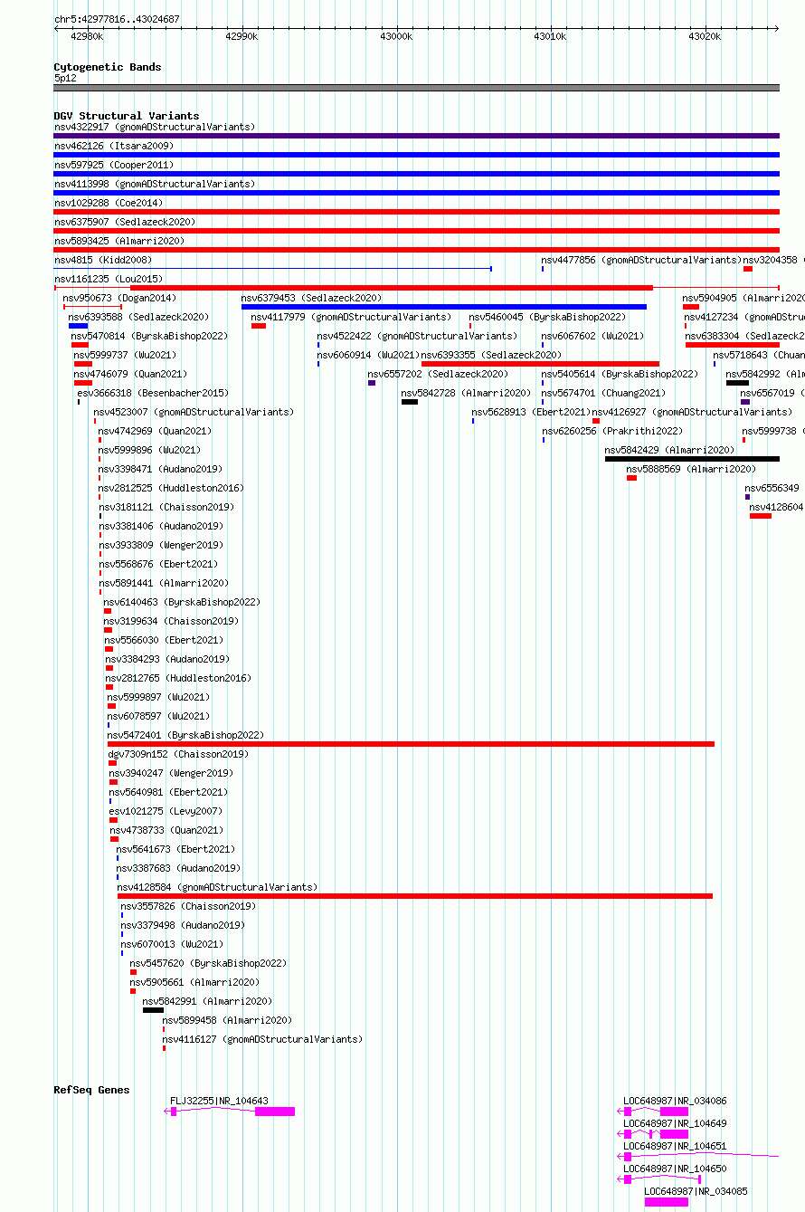Screen dimensions: 805x1212
Task: Click nsv5628913 (Ebert2021) label
Action: (531, 412)
